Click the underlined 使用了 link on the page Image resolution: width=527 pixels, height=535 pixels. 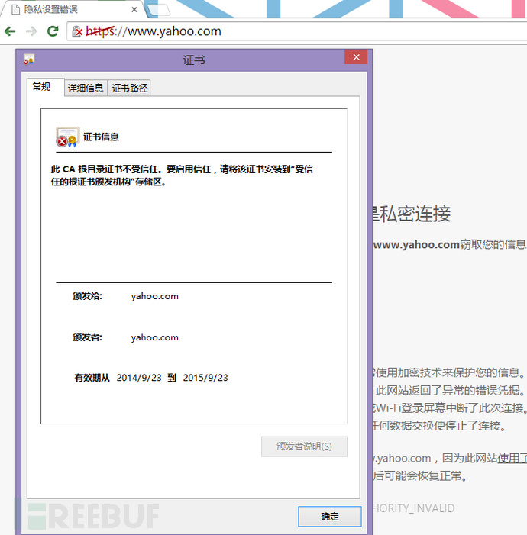point(512,458)
